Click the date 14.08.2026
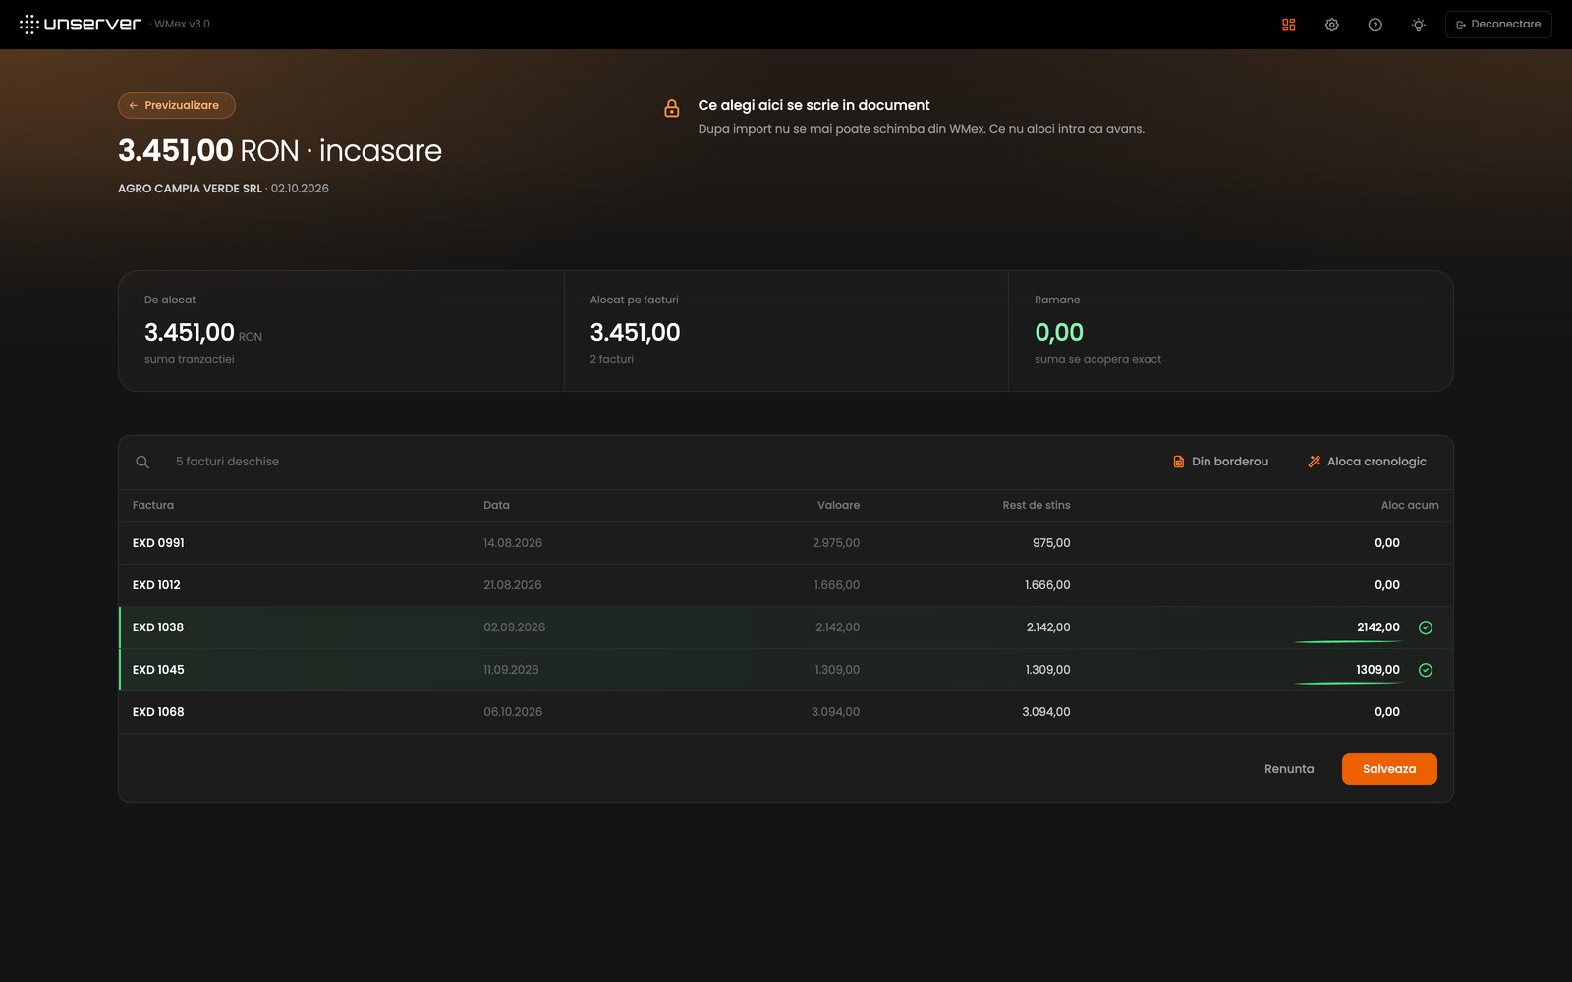Screen dimensions: 1572x982 click(513, 543)
